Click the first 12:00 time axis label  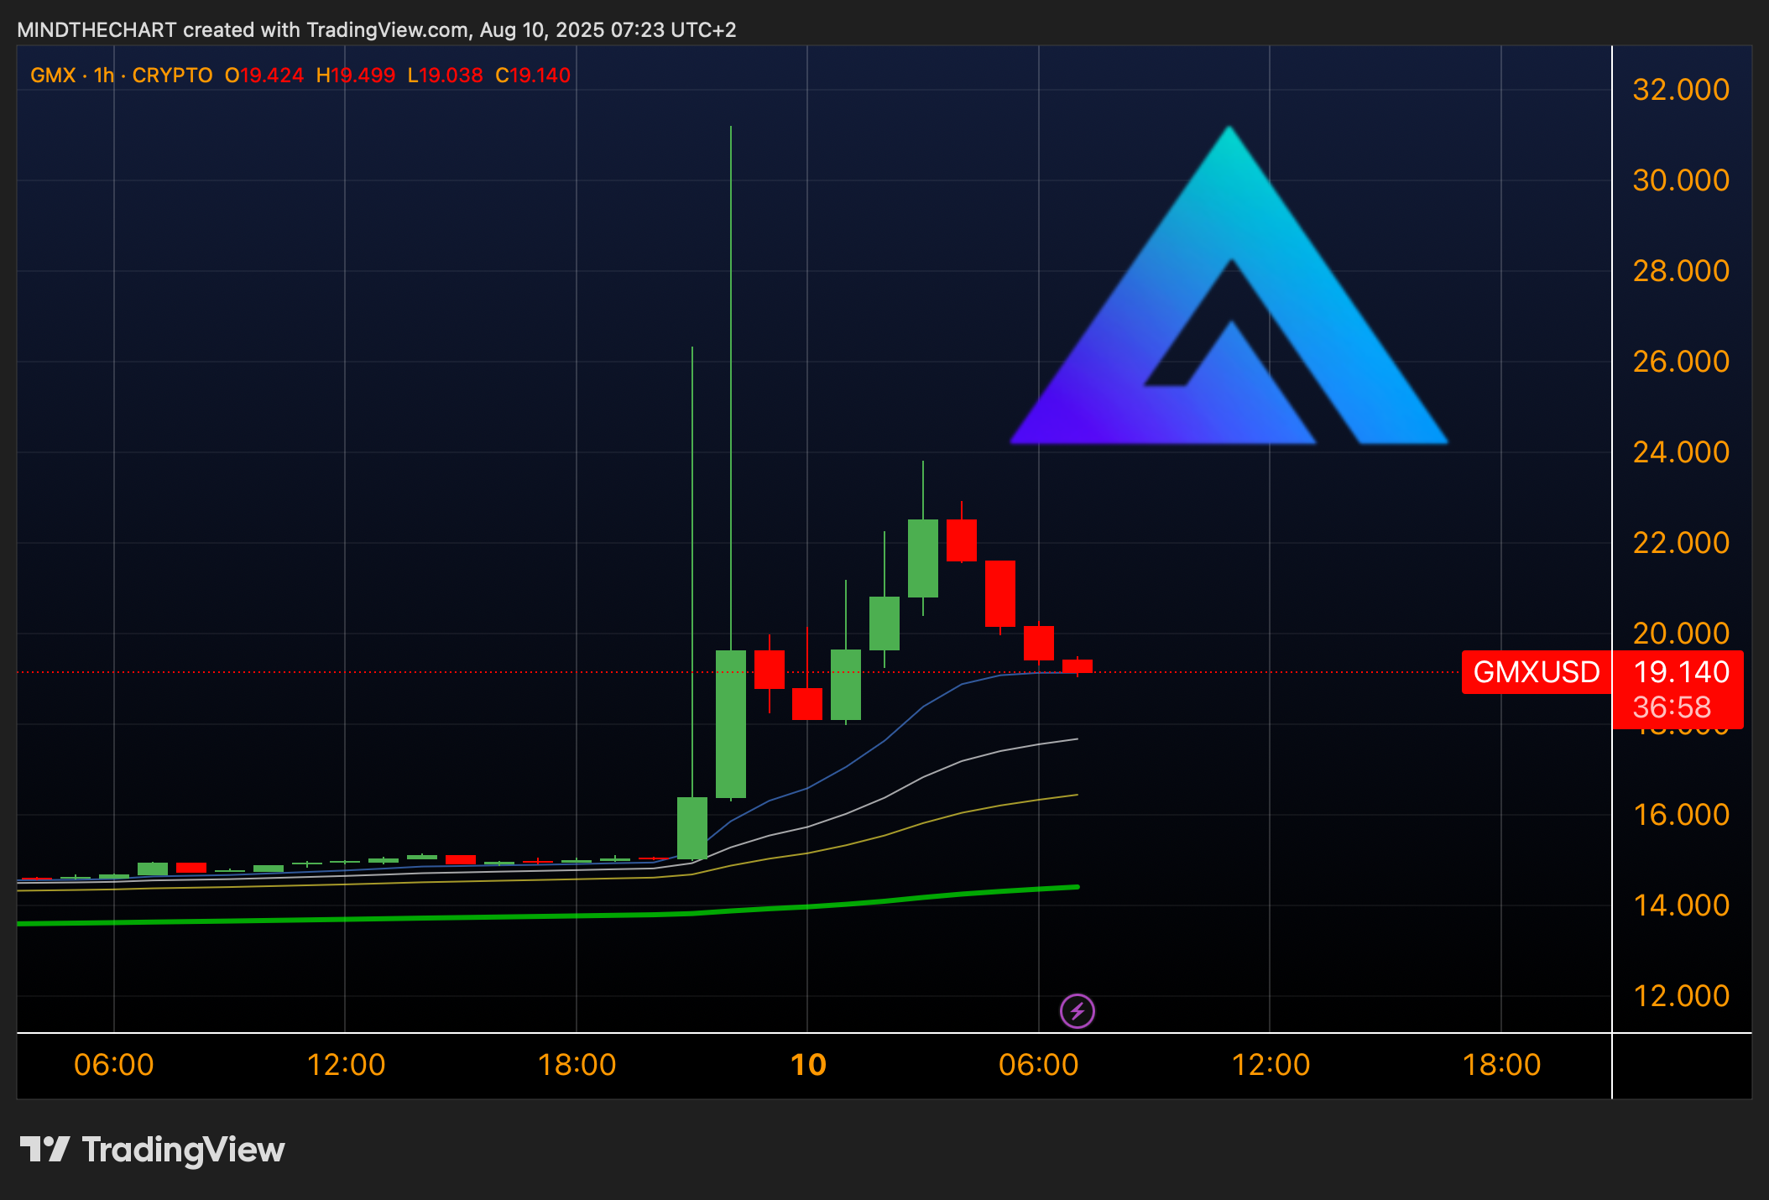pos(346,1065)
